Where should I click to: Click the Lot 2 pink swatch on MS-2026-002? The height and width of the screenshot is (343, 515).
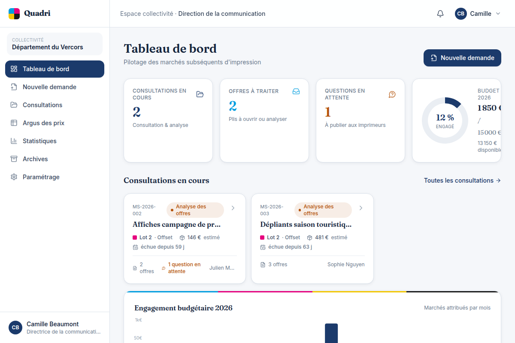(x=135, y=238)
